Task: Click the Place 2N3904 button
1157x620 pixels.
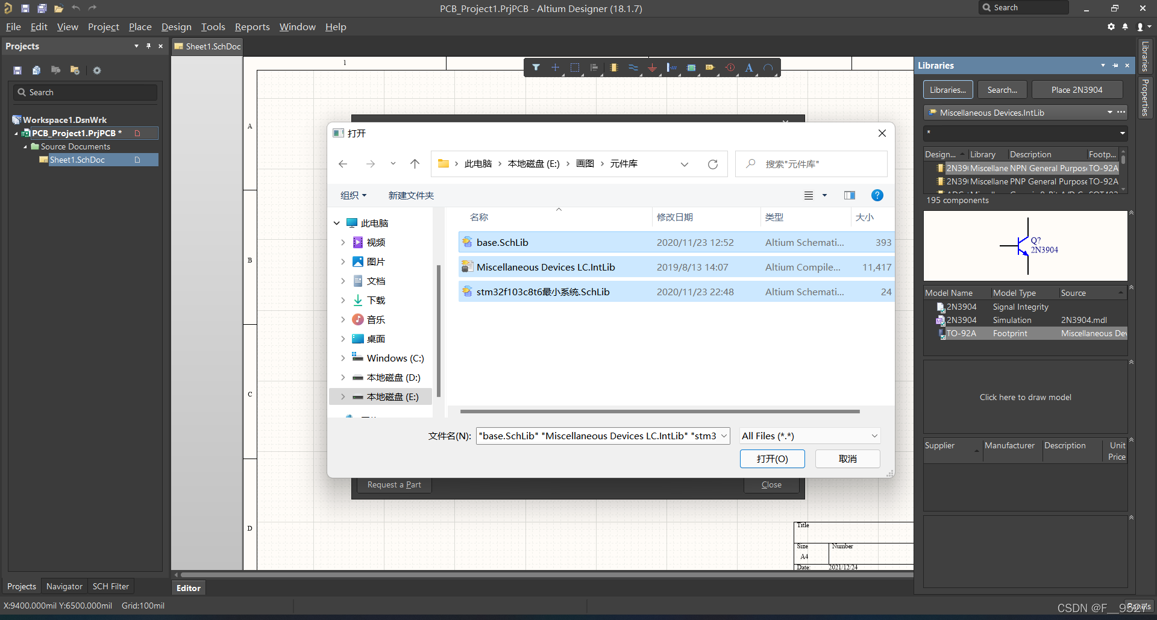Action: tap(1076, 90)
